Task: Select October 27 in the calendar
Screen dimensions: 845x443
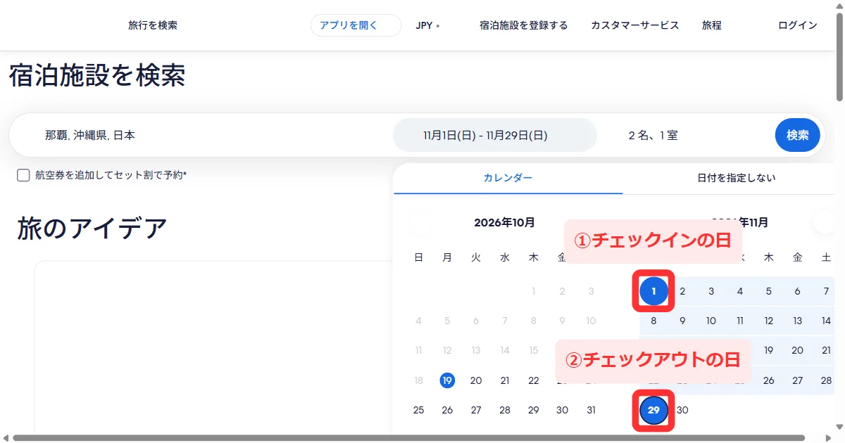Action: (x=476, y=410)
